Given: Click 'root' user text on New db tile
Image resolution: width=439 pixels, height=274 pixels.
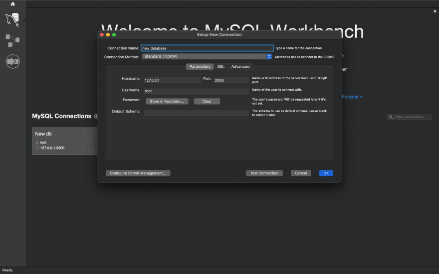Looking at the screenshot, I should tap(43, 142).
